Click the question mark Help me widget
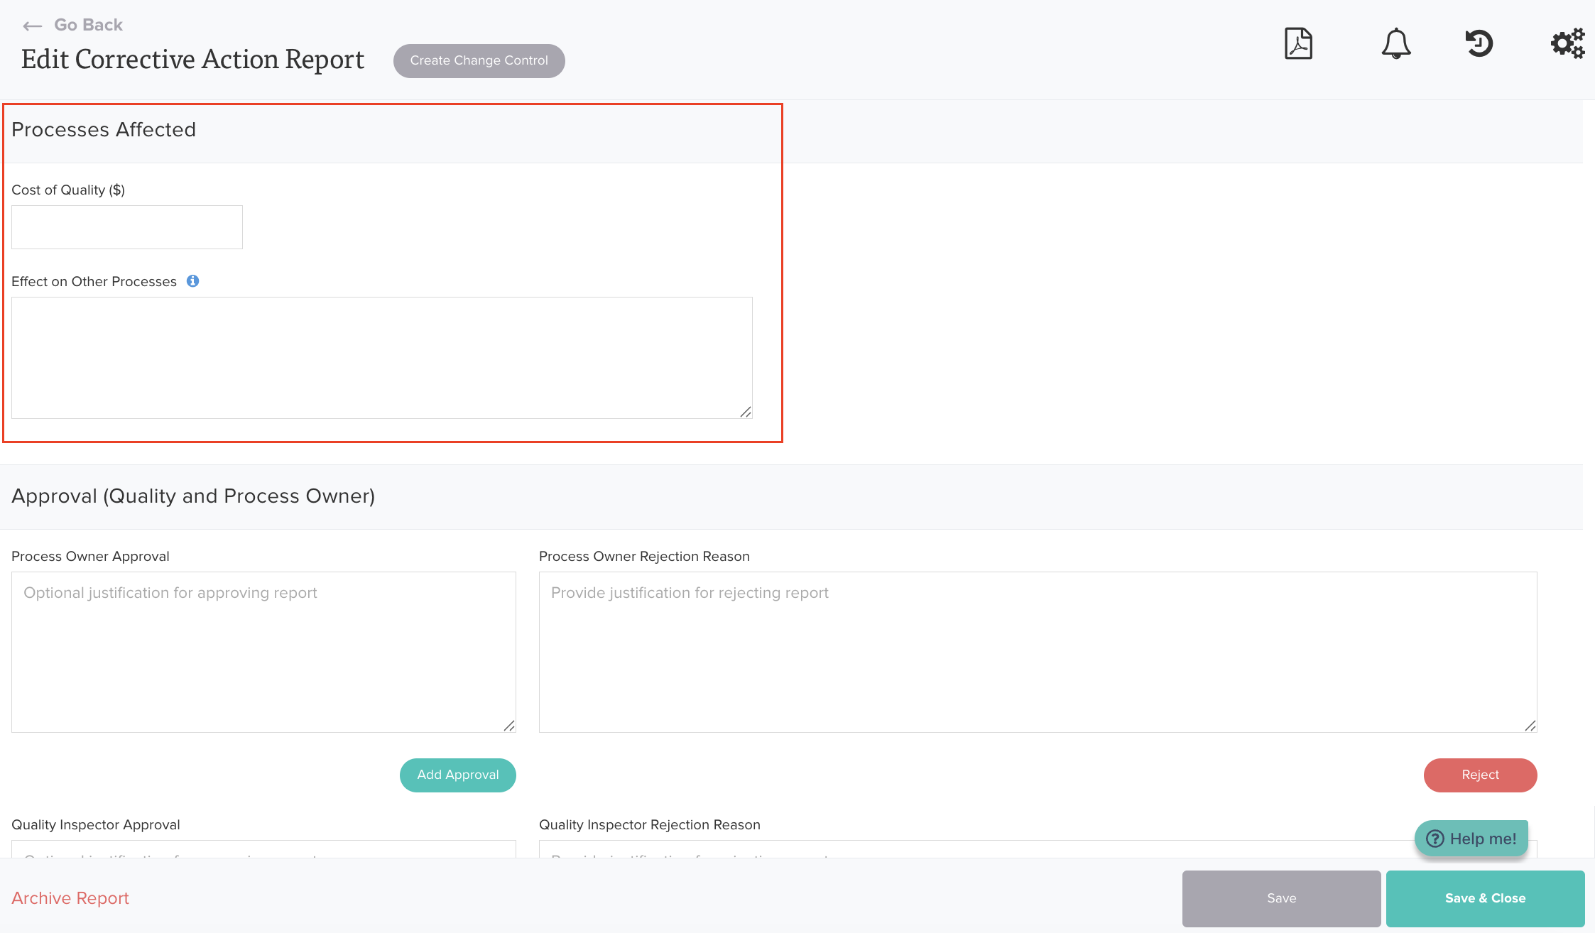1595x933 pixels. (x=1471, y=839)
